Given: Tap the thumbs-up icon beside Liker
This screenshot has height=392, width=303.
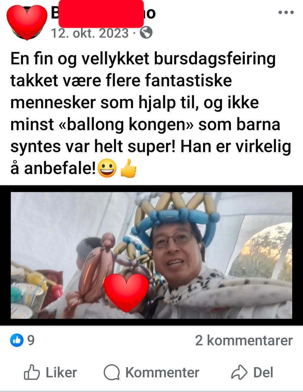Looking at the screenshot, I should (32, 372).
